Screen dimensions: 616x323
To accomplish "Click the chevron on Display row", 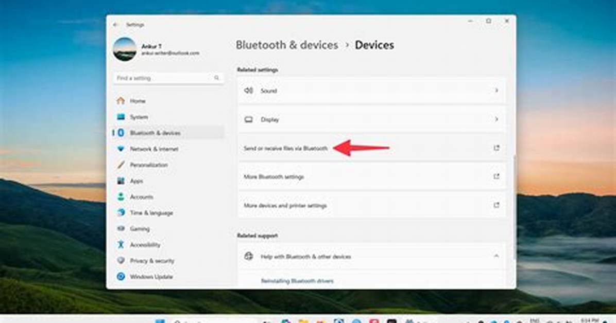I will coord(496,119).
